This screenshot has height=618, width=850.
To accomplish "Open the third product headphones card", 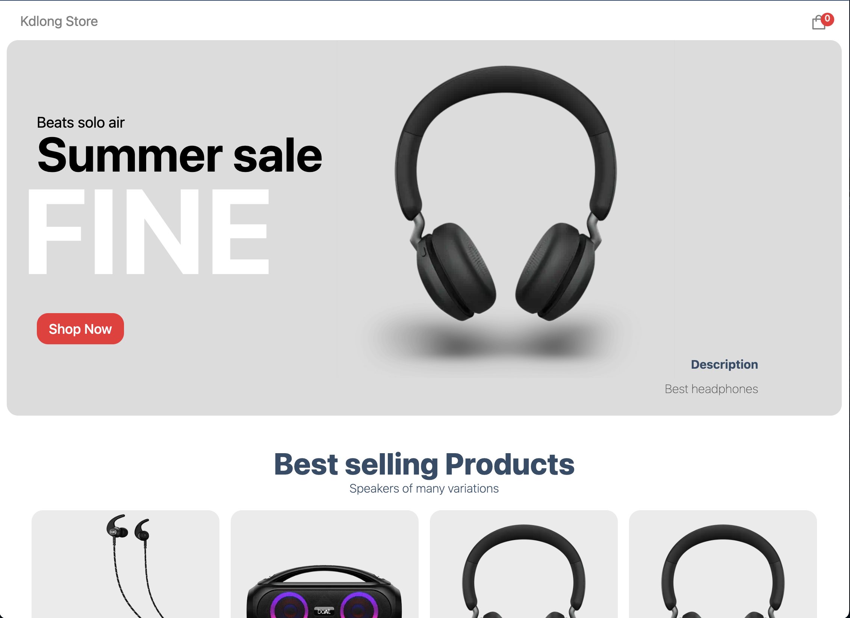I will [524, 564].
